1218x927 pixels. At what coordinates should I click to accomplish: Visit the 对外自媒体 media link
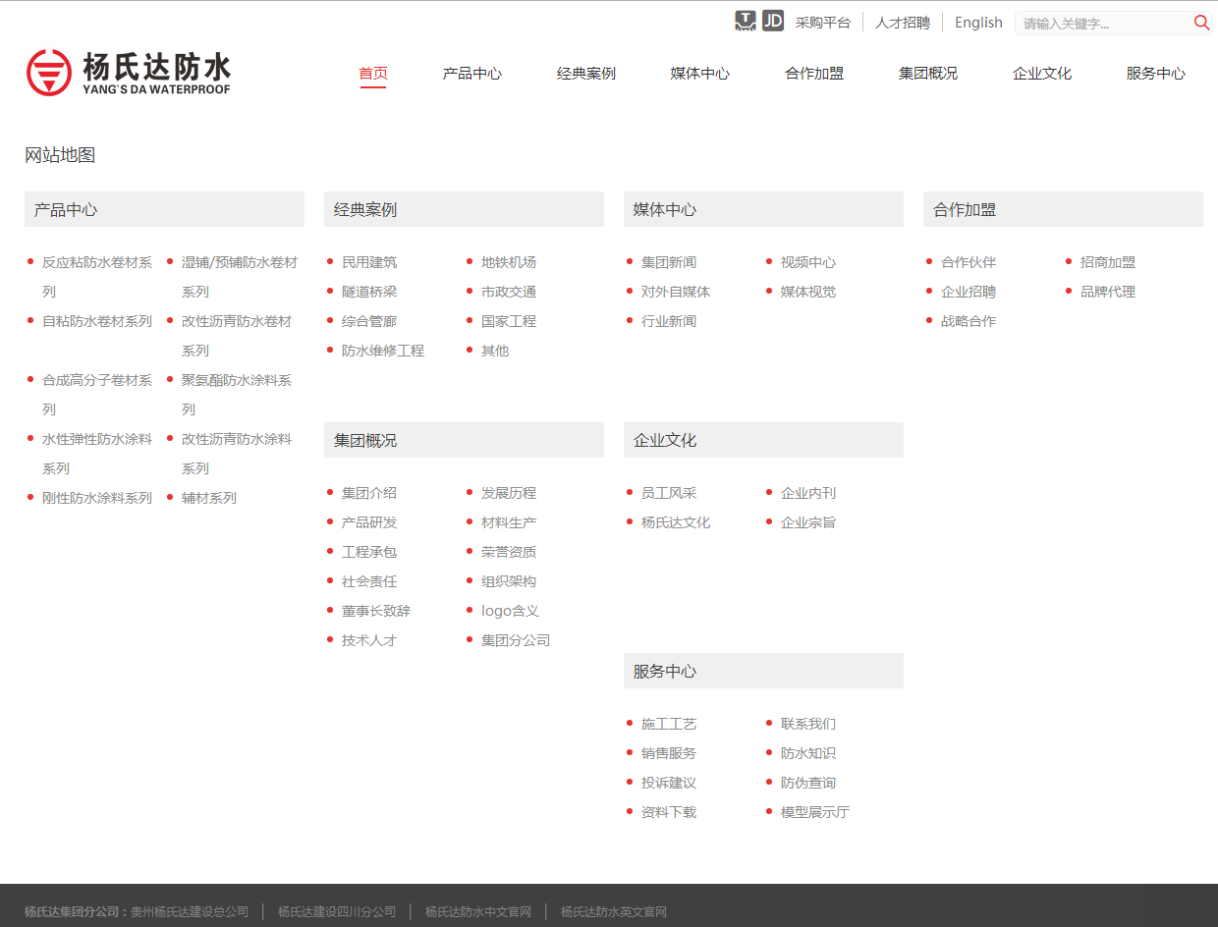click(676, 292)
